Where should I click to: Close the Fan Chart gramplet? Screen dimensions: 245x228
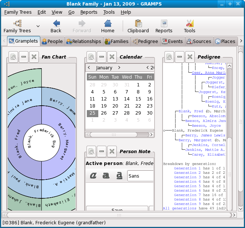point(34,57)
